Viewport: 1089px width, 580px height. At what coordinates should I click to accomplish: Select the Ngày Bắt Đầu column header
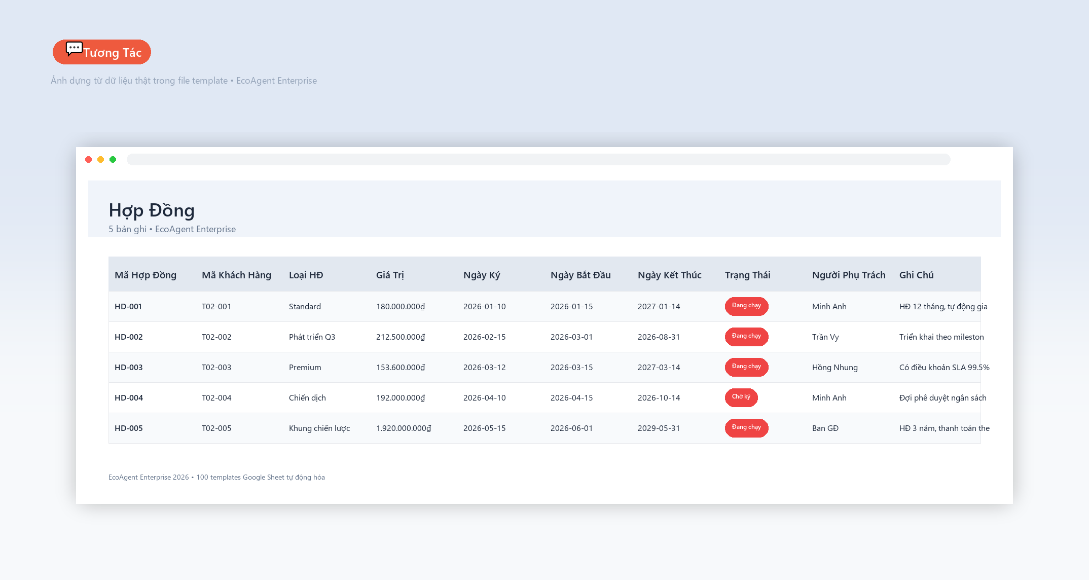coord(580,275)
